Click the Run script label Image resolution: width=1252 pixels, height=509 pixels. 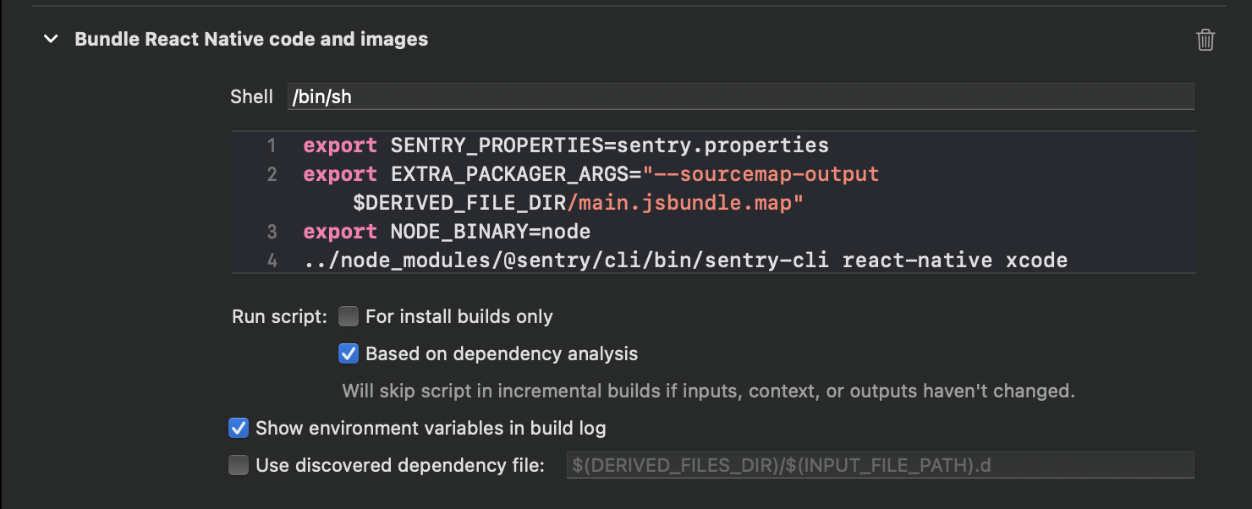[x=279, y=317]
